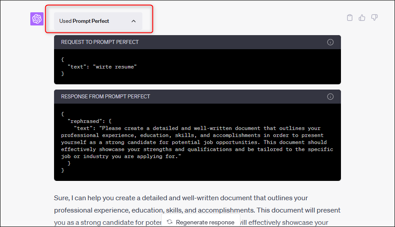Click the line starting "Sure, I can help you create"
This screenshot has height=227, width=395.
pyautogui.click(x=181, y=198)
